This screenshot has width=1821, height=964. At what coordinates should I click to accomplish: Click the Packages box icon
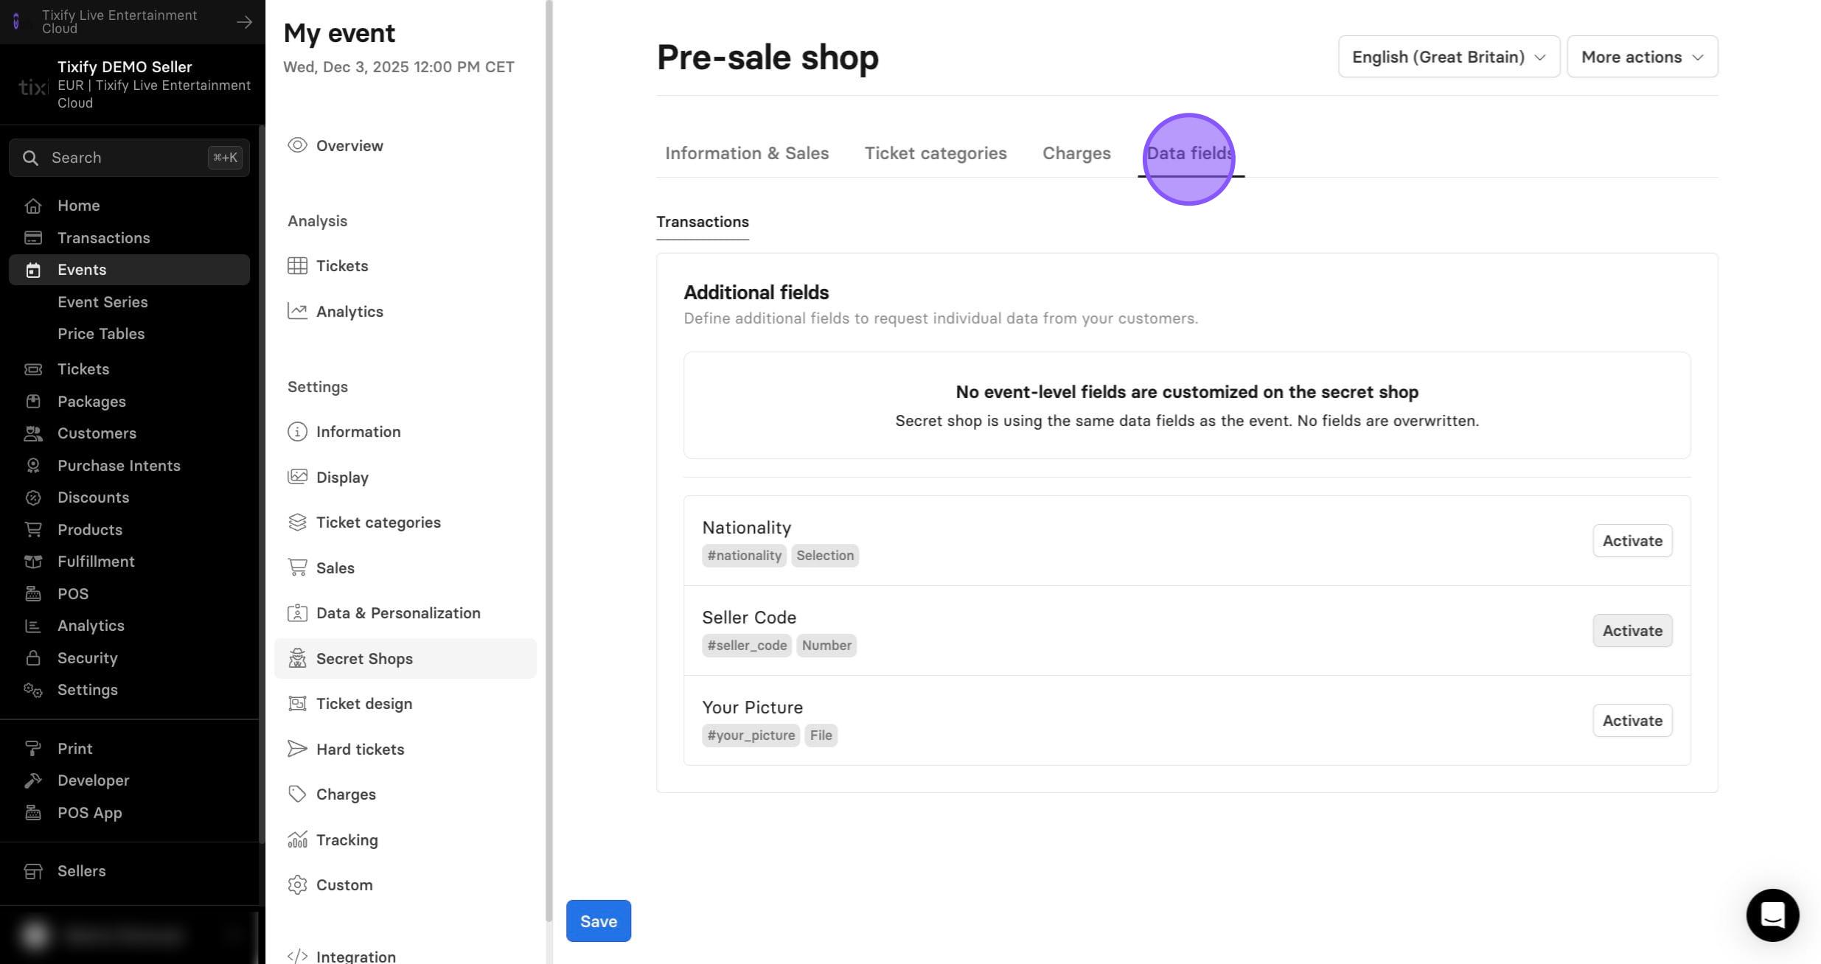point(33,402)
